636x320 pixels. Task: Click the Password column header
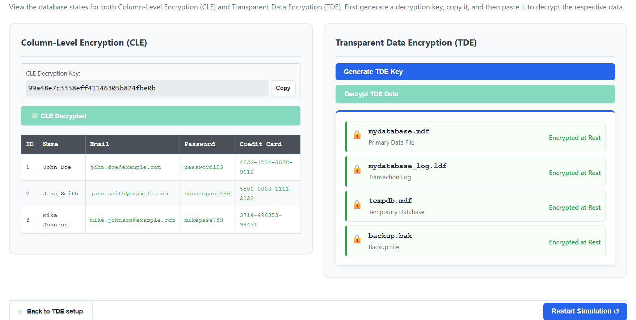199,144
